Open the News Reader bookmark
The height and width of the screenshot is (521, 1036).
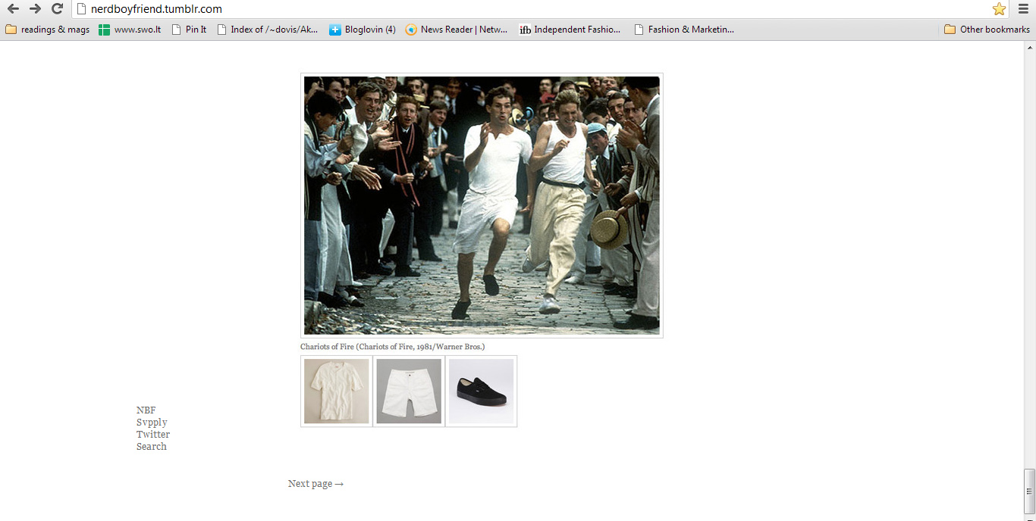457,30
